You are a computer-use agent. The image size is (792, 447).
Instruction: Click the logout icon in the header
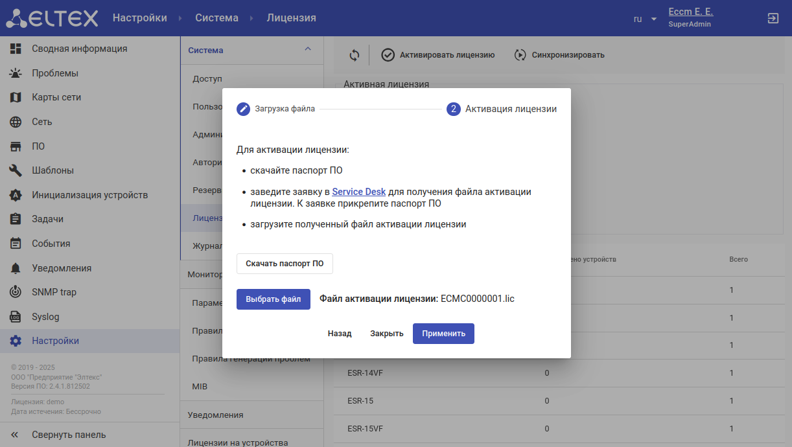773,18
